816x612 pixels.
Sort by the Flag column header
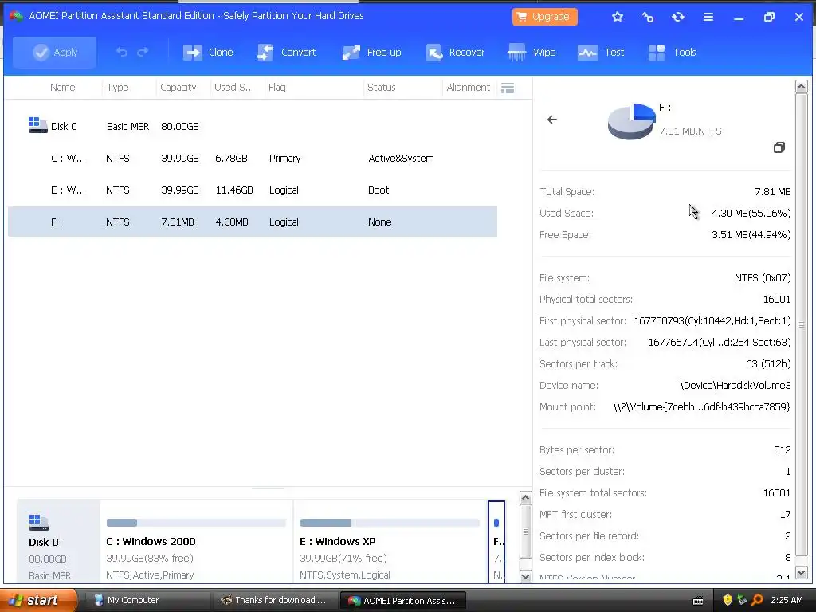[277, 88]
